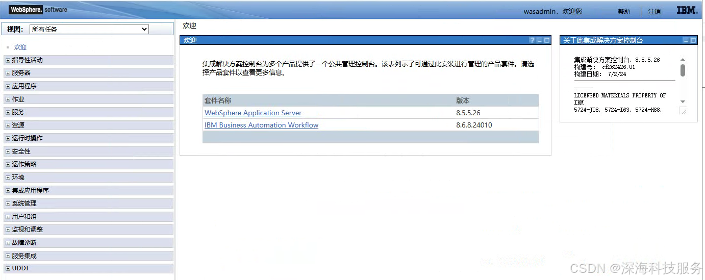Expand the 应用程序 tree node
This screenshot has height=280, width=705.
tap(8, 86)
